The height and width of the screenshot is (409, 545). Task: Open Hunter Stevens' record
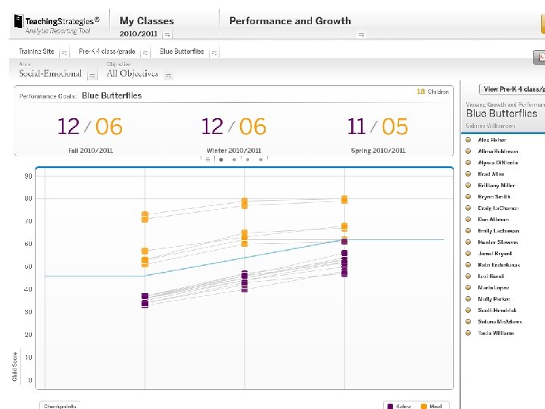498,242
